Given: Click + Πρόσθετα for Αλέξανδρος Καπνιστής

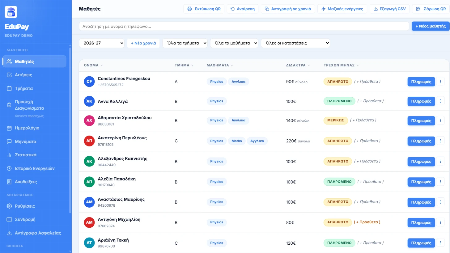Looking at the screenshot, I should click(367, 161).
